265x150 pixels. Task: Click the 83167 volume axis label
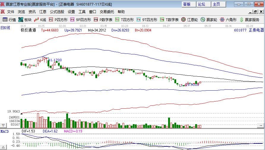(15, 124)
